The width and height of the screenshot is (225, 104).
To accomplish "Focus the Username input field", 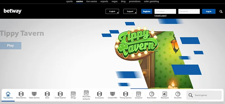I will point(165,11).
